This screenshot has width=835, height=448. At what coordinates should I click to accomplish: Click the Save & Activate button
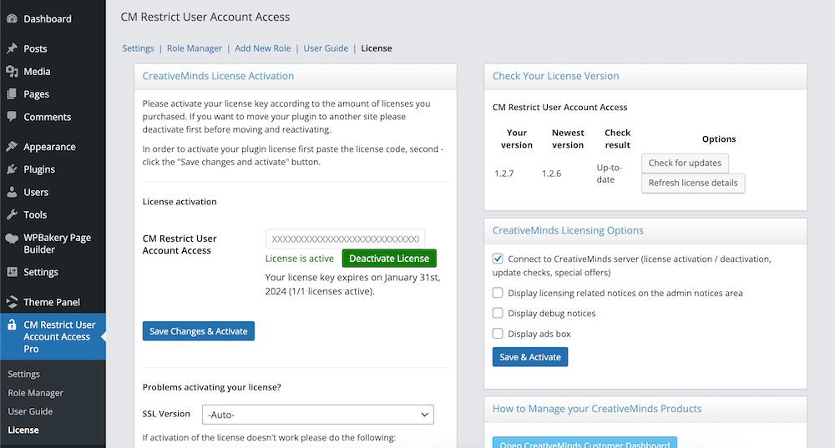coord(530,357)
